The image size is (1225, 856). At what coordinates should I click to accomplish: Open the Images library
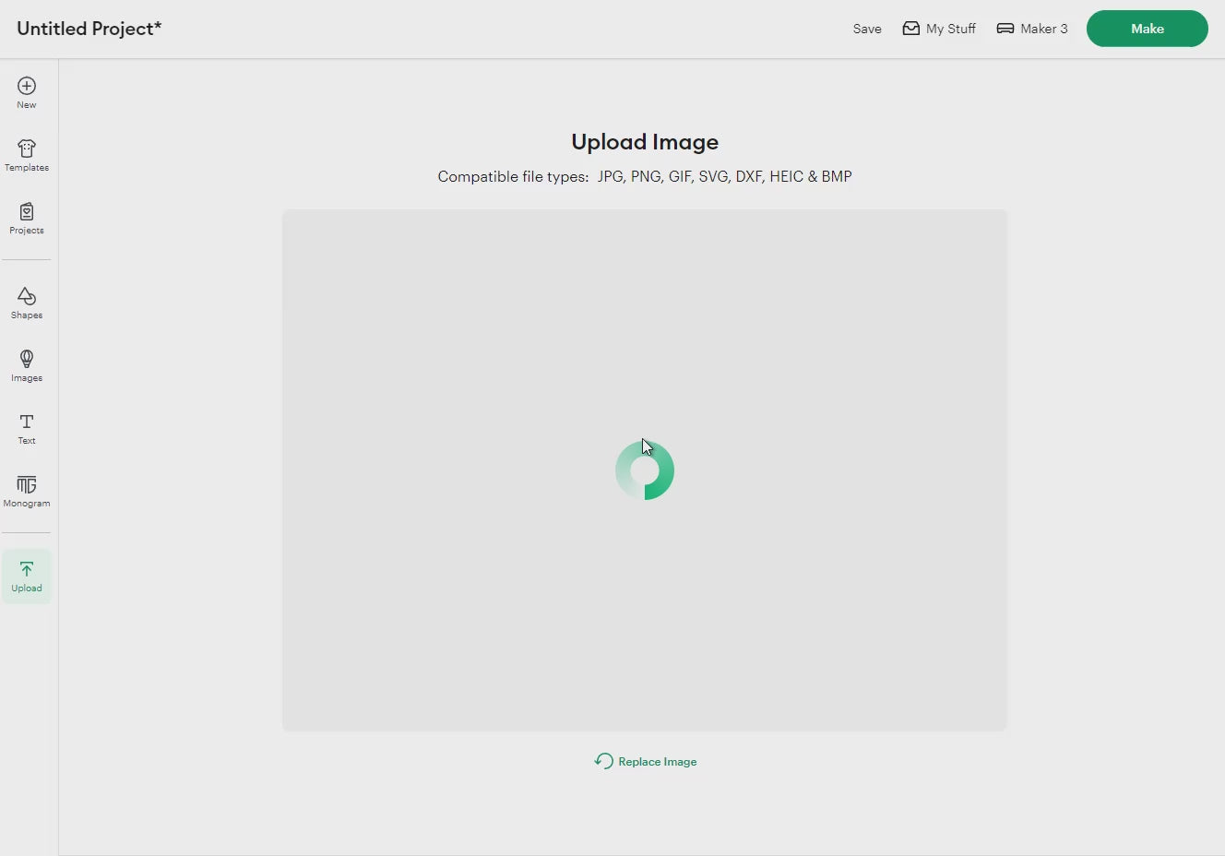click(27, 366)
